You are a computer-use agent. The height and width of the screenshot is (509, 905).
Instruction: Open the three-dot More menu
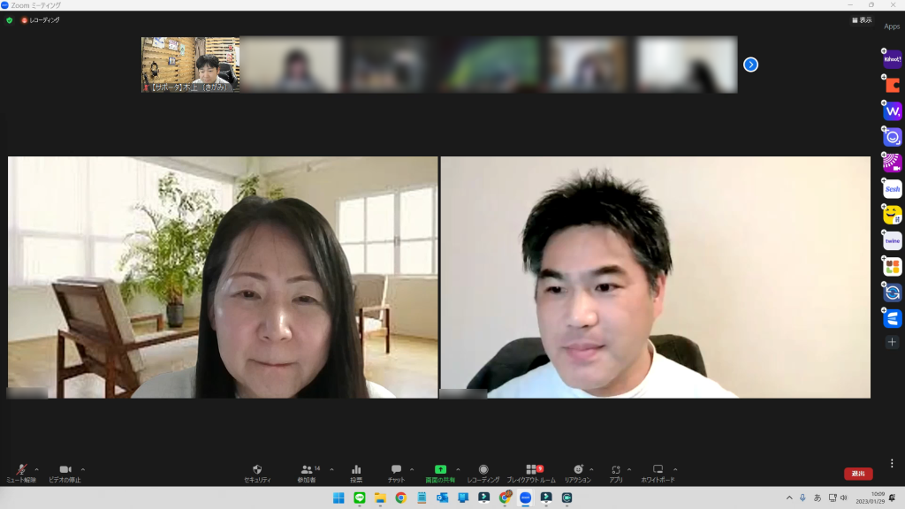click(x=892, y=463)
